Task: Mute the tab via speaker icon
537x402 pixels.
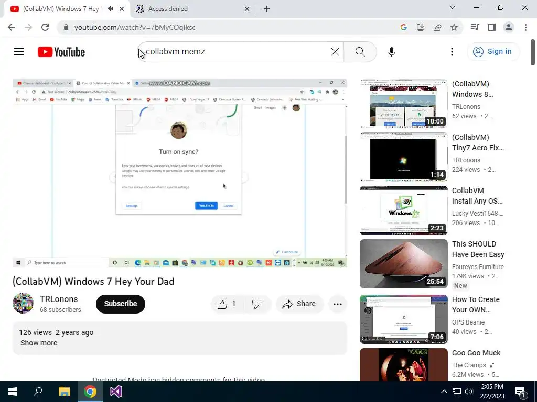Action: [110, 9]
